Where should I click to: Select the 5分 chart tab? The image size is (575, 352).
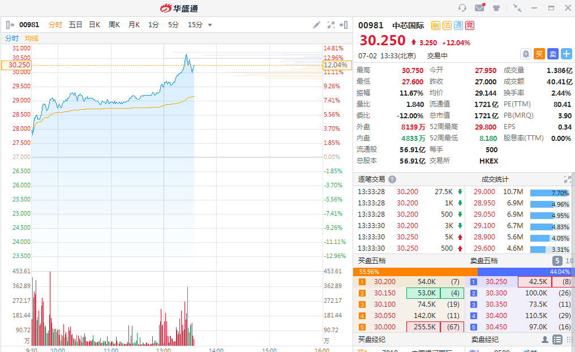[x=173, y=24]
